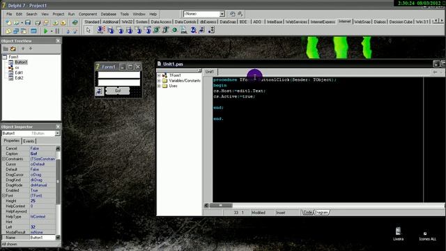Open the Name property dropdown arrow
Screen dimensions: 446x251
tap(58, 237)
